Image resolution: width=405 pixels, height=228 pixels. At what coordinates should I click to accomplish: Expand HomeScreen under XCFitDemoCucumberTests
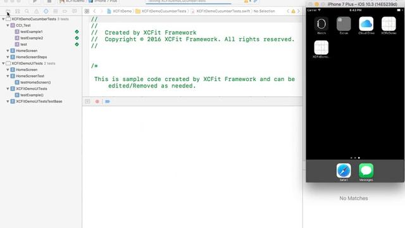pyautogui.click(x=8, y=51)
